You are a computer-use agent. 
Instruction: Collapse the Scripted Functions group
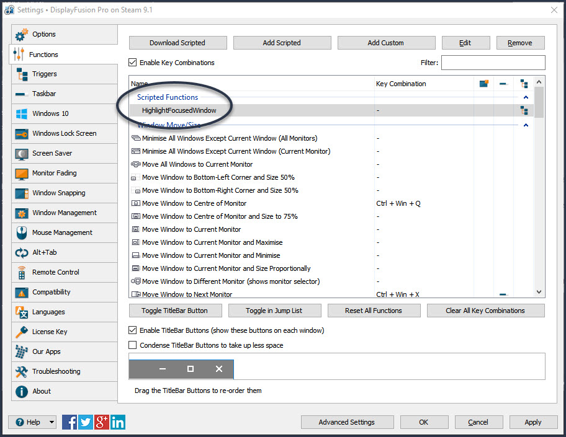(526, 97)
